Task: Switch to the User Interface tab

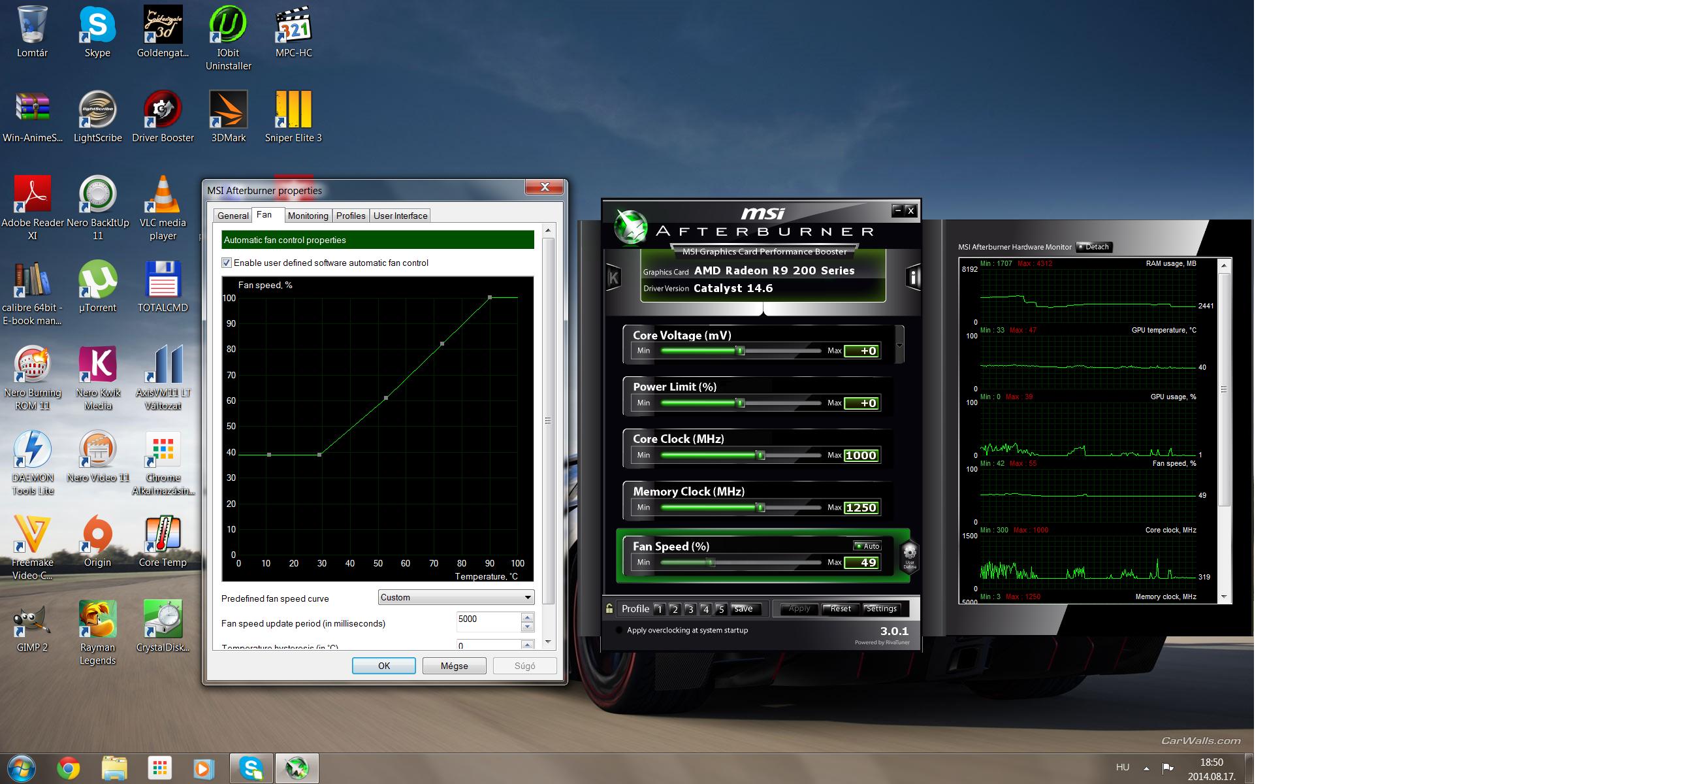Action: pos(400,216)
